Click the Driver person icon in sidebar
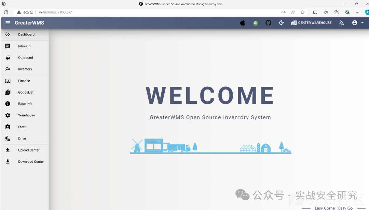This screenshot has width=369, height=210. (8, 139)
